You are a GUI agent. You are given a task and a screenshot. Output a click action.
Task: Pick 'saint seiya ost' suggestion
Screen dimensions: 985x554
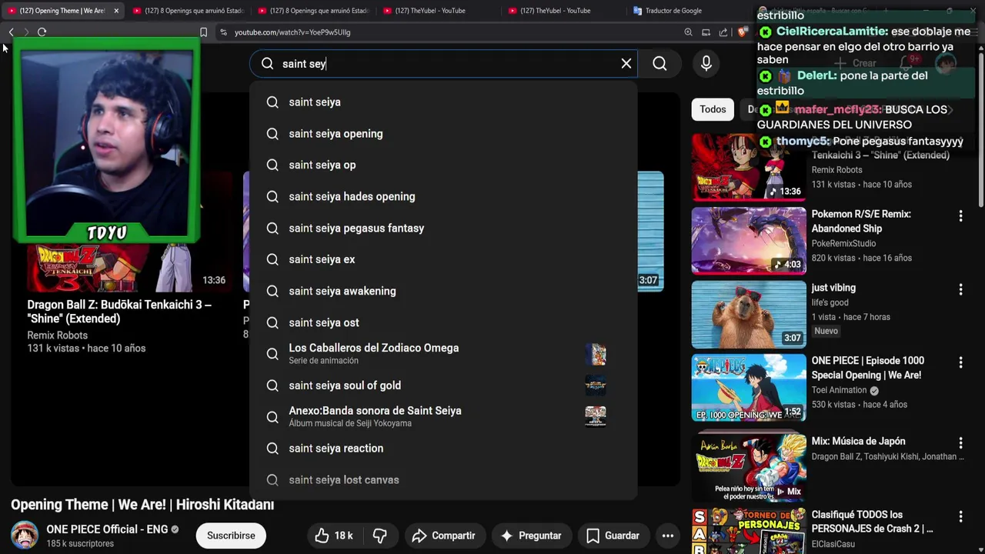[443, 323]
